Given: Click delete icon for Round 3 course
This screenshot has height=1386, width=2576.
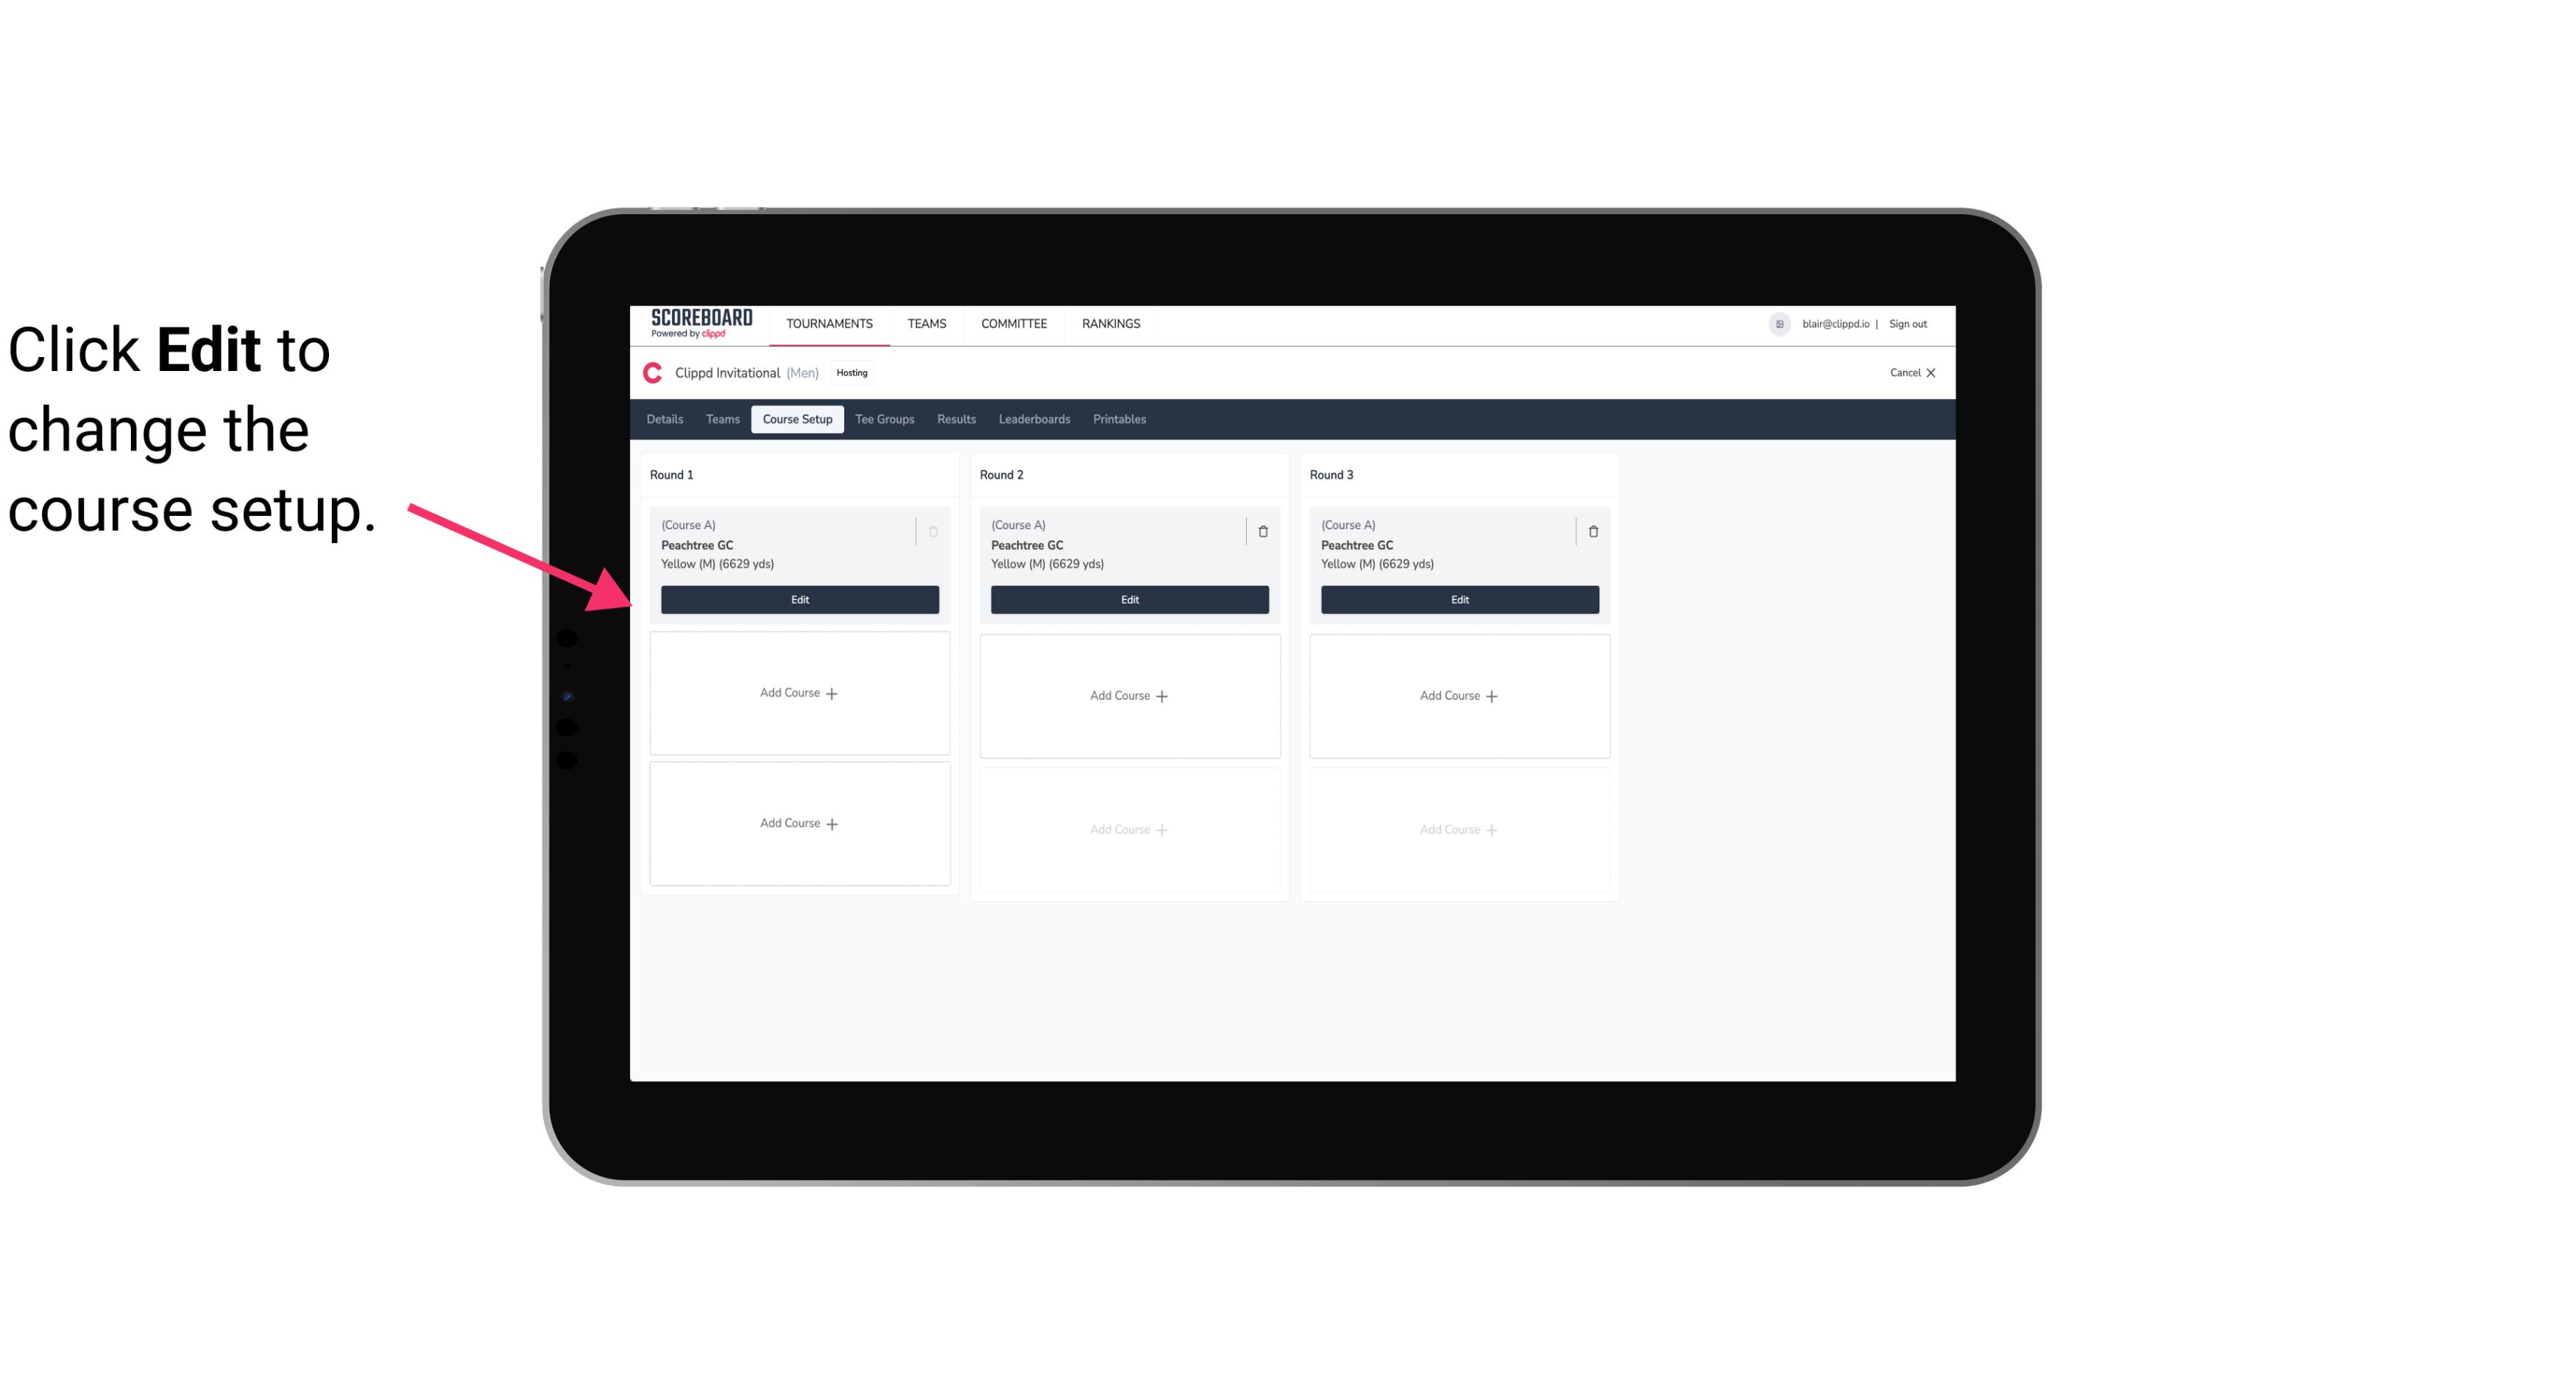Looking at the screenshot, I should 1593,531.
